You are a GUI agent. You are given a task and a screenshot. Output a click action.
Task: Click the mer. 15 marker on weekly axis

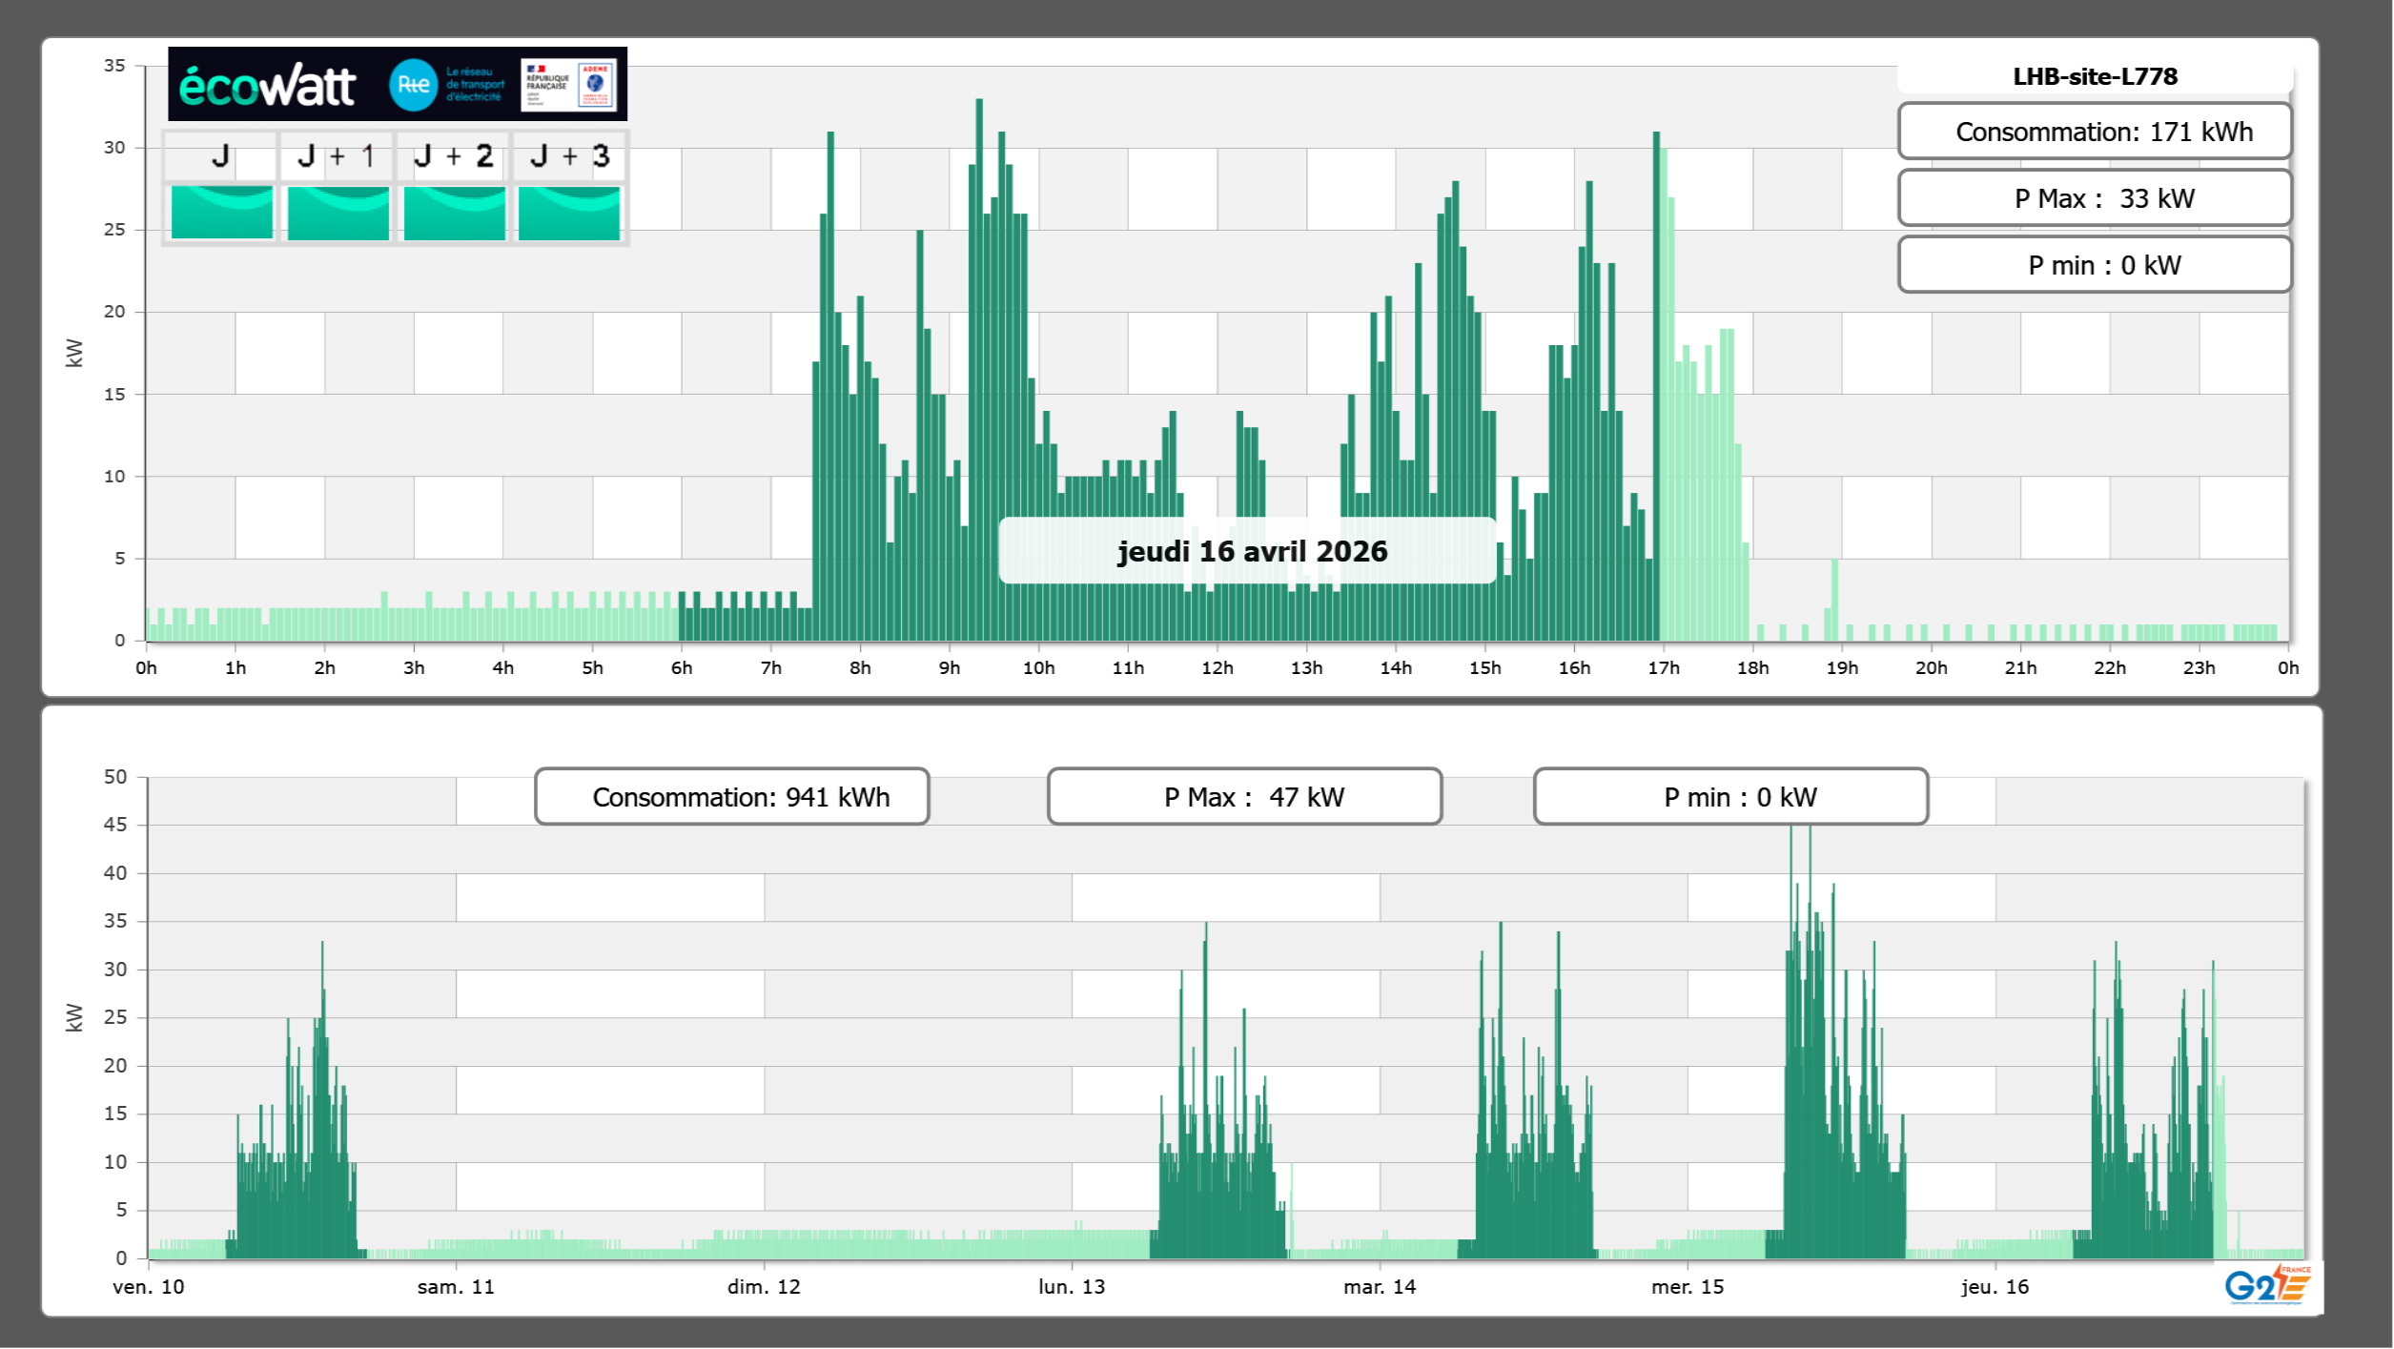[1688, 1286]
